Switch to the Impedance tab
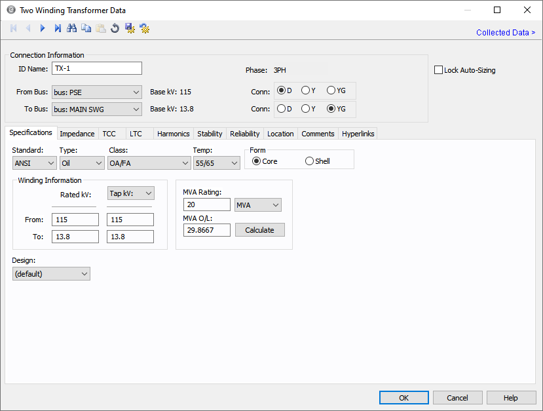Viewport: 543px width, 411px height. click(x=77, y=134)
